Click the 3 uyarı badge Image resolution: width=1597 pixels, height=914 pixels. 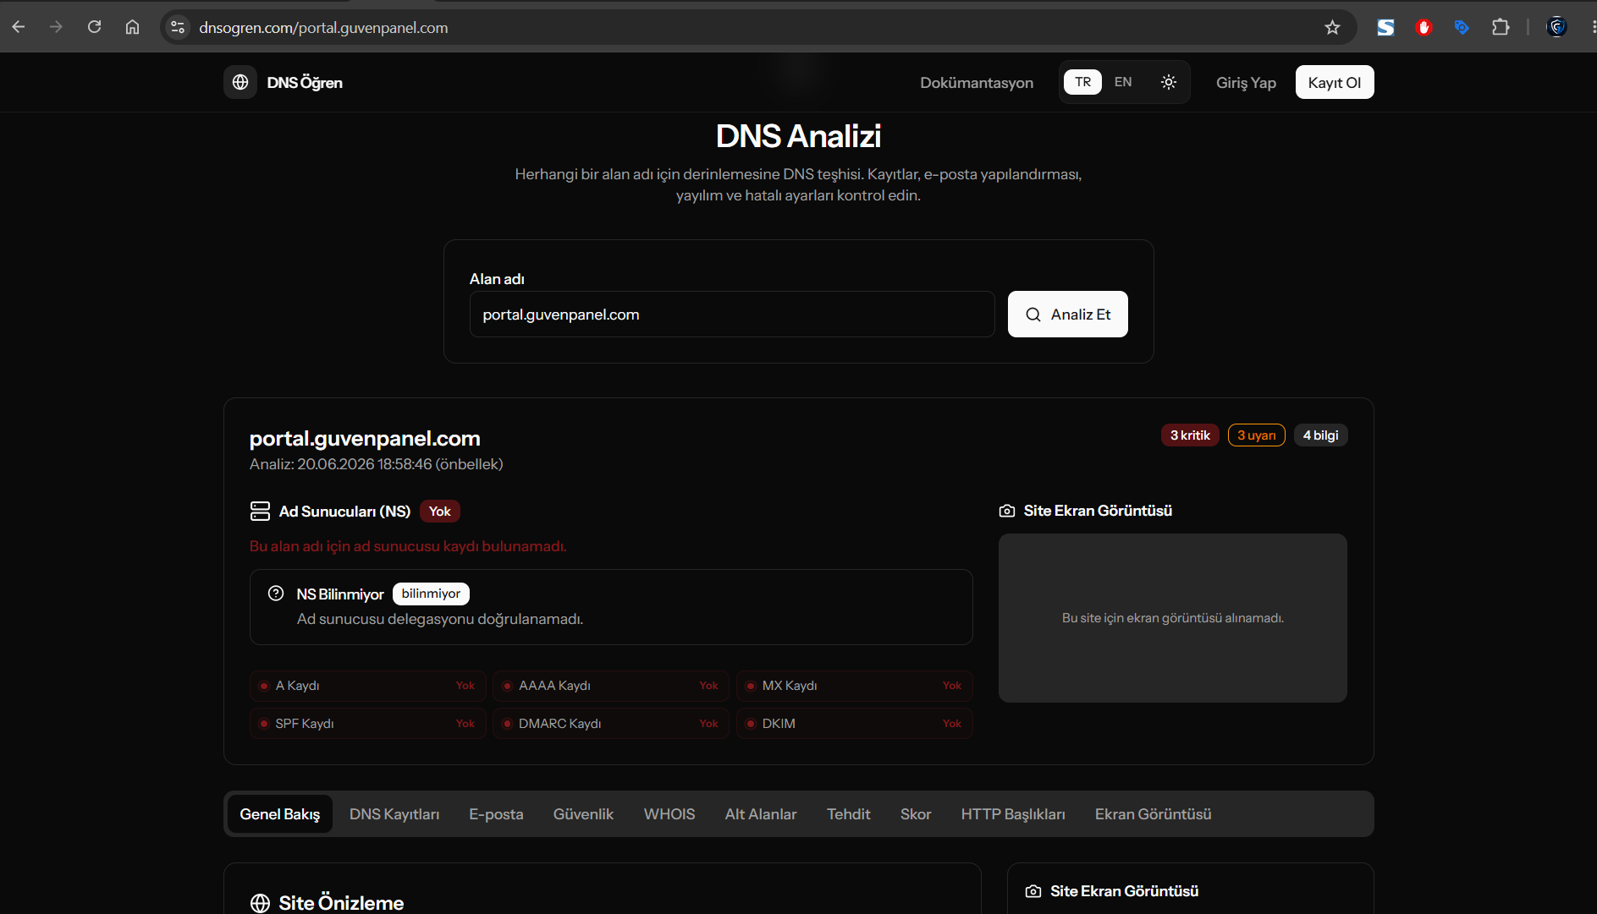[1256, 435]
